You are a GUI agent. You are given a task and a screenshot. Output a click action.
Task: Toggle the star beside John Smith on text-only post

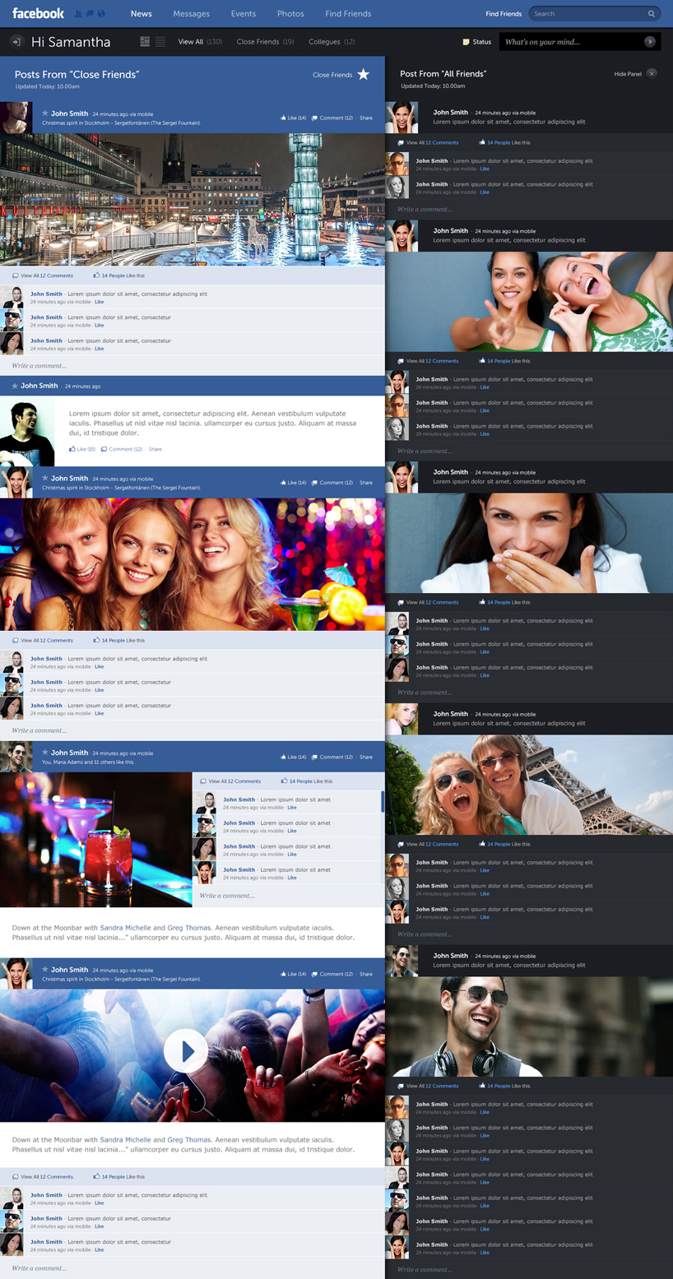(x=15, y=386)
